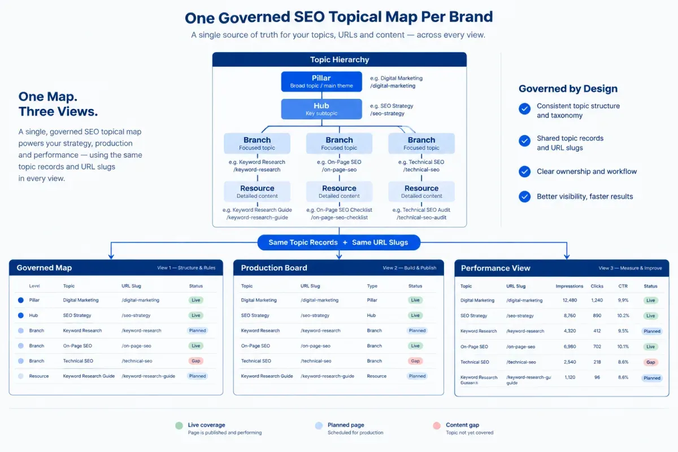The height and width of the screenshot is (452, 678).
Task: Click the Gap status badge in Production Board
Action: click(415, 360)
